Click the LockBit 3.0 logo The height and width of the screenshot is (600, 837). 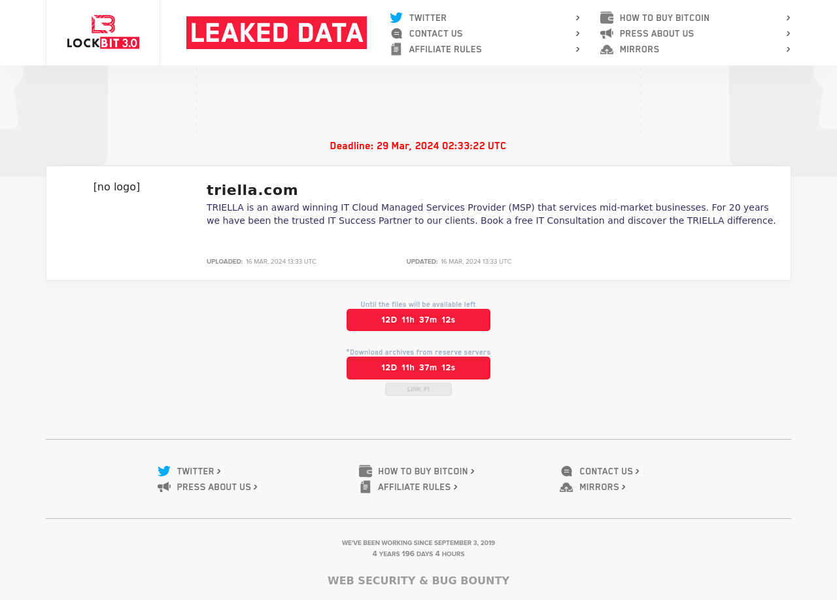tap(103, 32)
